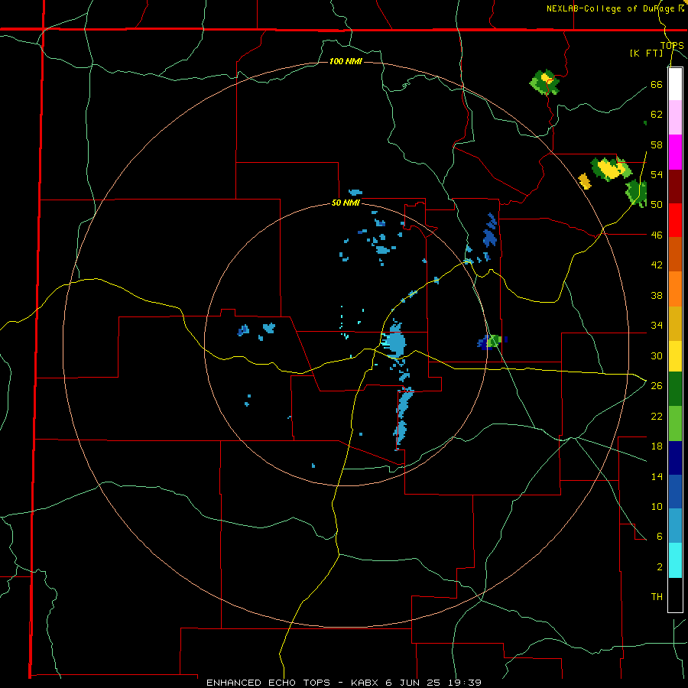688x688 pixels.
Task: Click the '14' legend scale value
Action: tap(657, 476)
